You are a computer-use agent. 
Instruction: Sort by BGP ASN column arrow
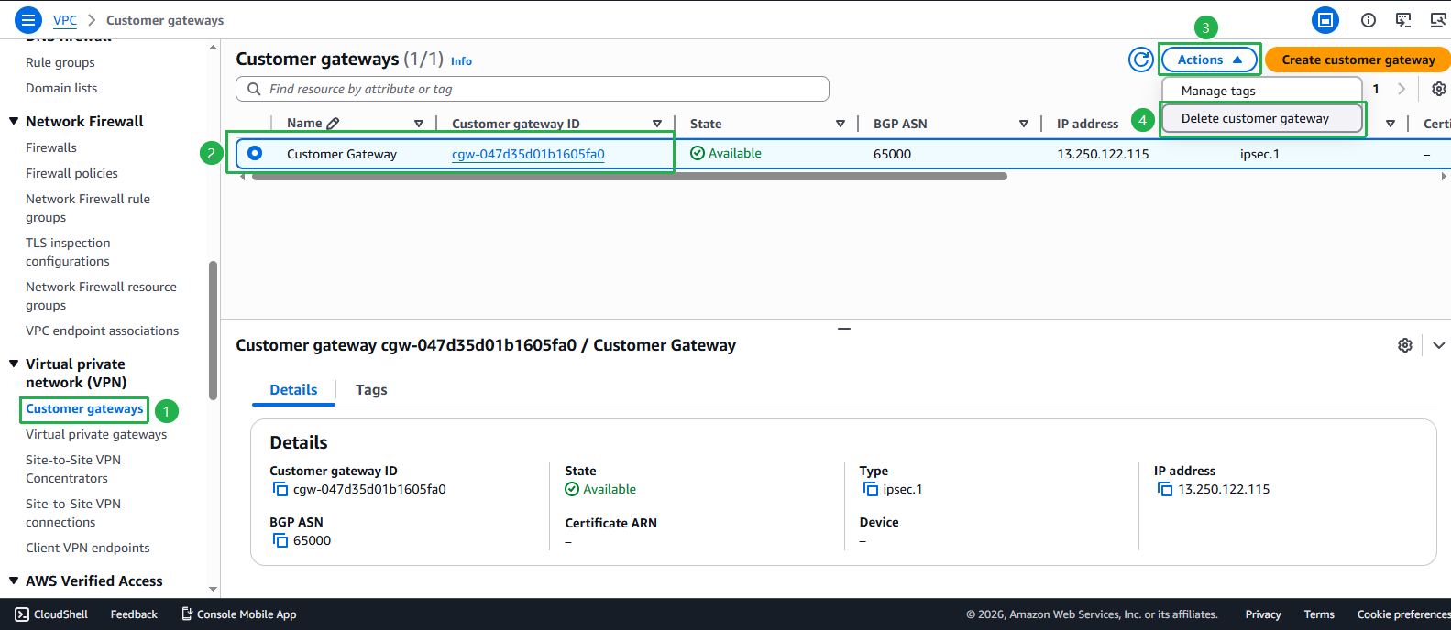[1024, 124]
